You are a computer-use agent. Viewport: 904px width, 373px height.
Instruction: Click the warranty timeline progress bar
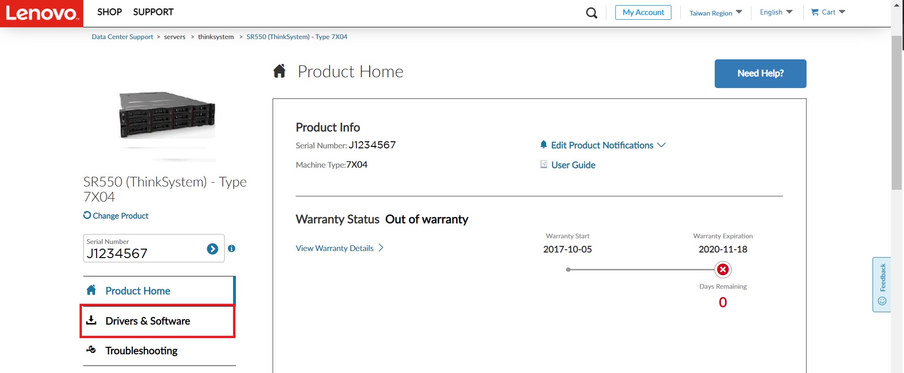tap(642, 270)
